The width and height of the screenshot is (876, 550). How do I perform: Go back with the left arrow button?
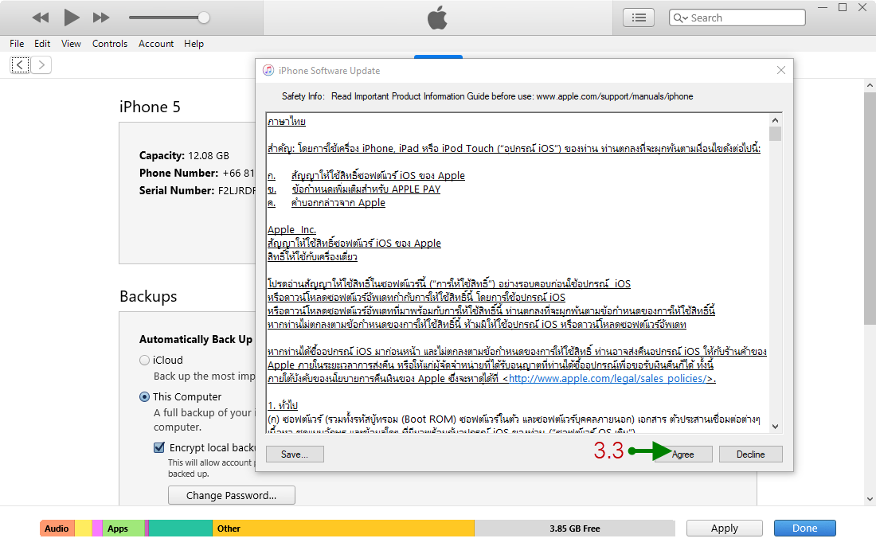20,64
